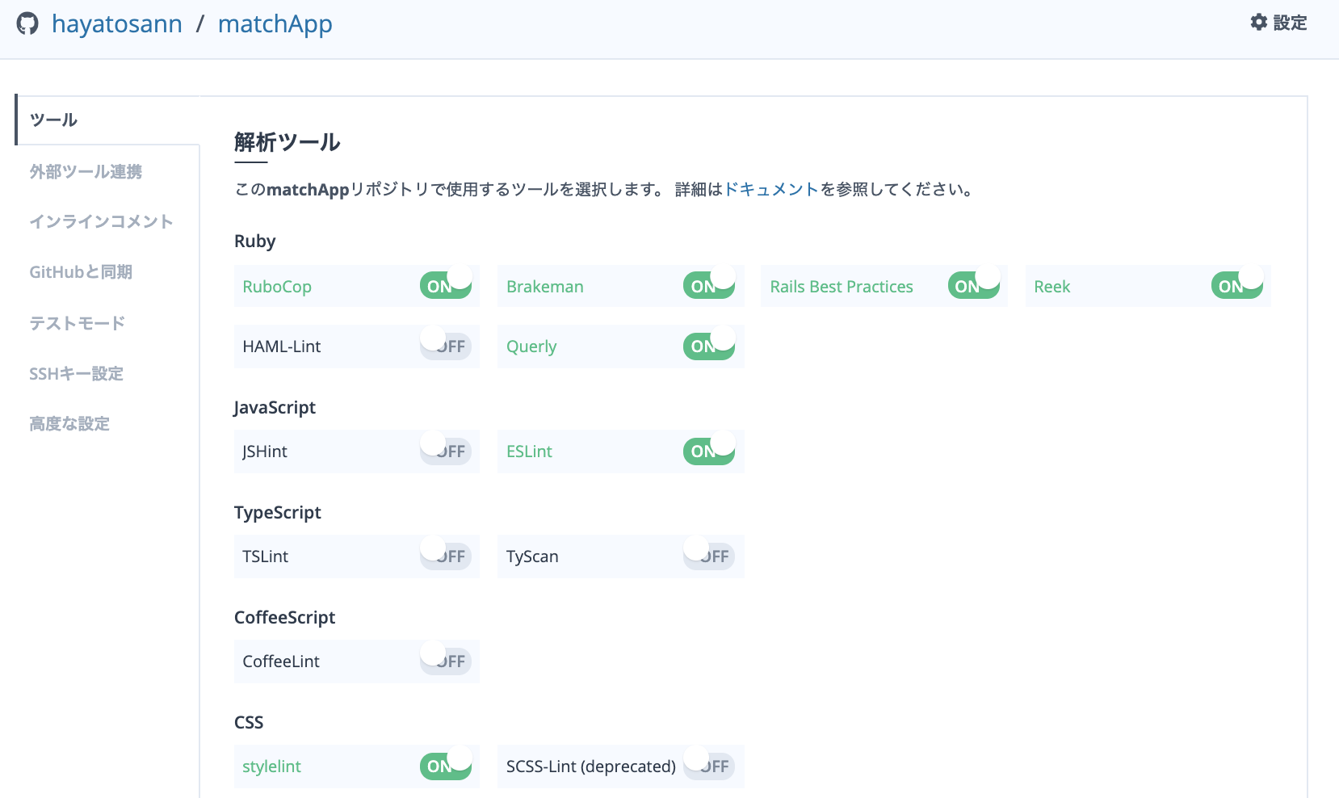Image resolution: width=1339 pixels, height=798 pixels.
Task: Open the ドキュメント documentation link
Action: [771, 189]
